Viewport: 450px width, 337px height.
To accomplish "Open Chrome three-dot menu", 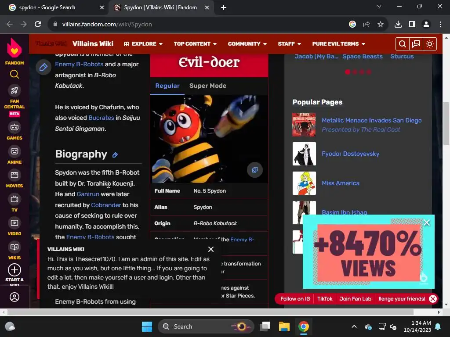I will point(440,25).
